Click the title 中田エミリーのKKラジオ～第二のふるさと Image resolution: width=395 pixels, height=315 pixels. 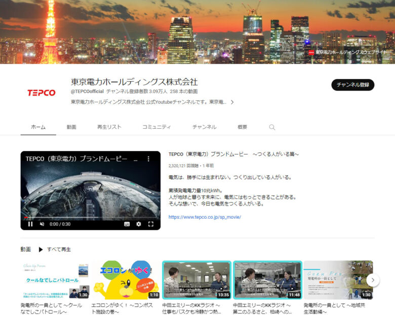point(262,308)
